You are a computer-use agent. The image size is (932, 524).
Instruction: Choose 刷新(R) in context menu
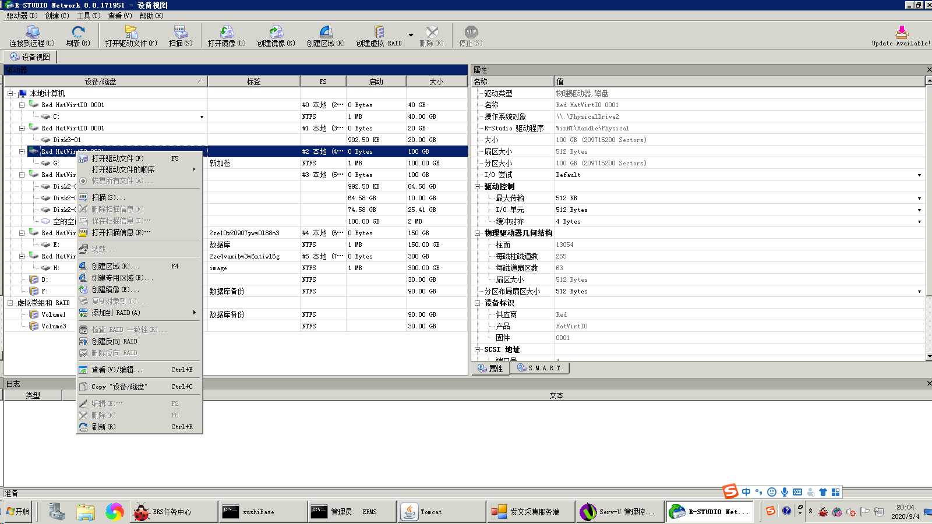[x=140, y=427]
